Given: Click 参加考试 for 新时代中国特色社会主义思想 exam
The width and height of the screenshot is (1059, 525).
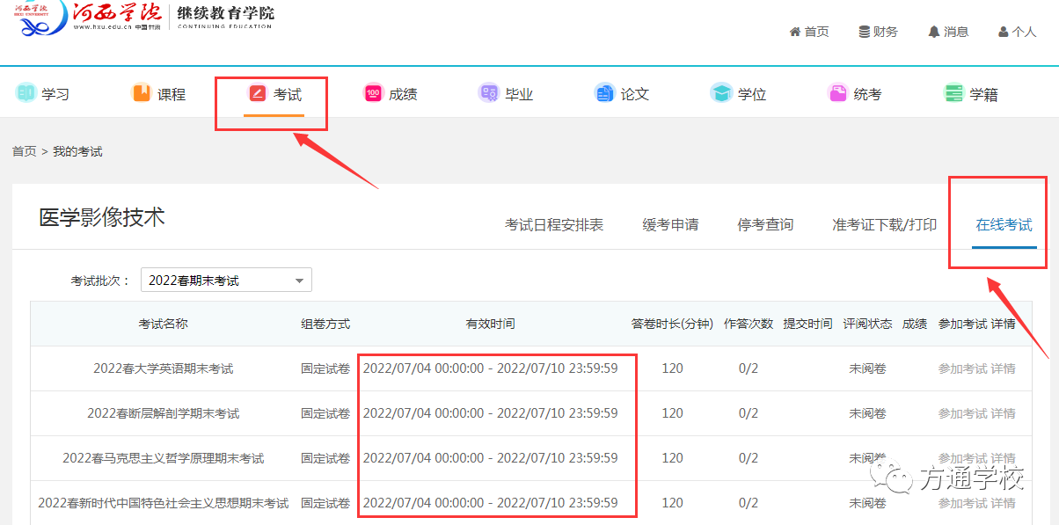Looking at the screenshot, I should click(962, 503).
